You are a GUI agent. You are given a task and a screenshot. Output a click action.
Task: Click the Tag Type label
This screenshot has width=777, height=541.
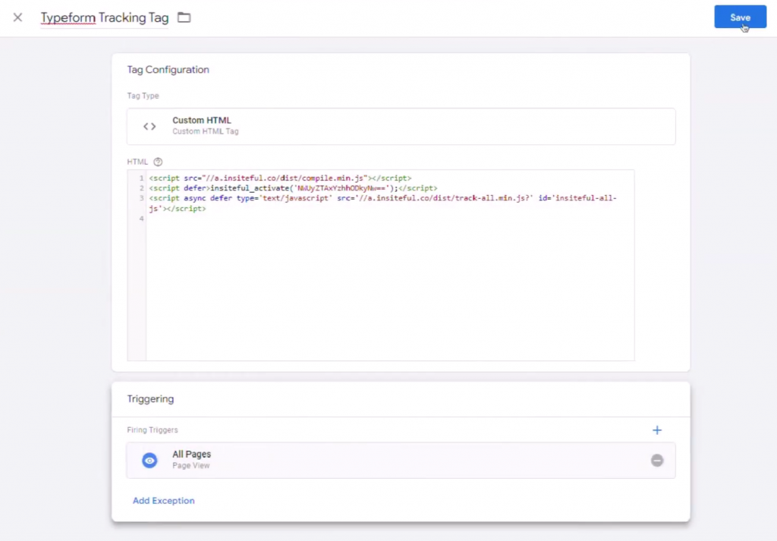[x=143, y=96]
